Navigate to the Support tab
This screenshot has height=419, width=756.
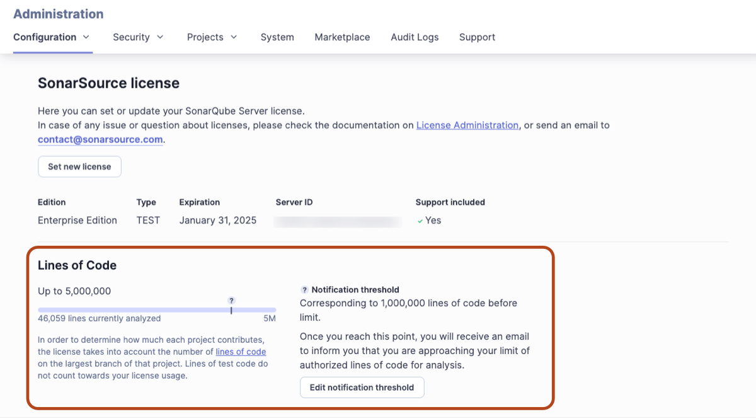point(477,37)
